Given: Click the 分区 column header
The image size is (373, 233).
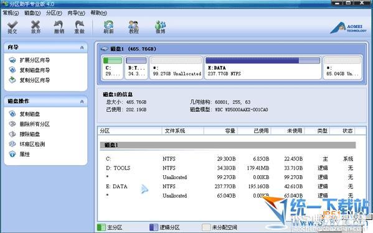Looking at the screenshot, I should (130, 130).
